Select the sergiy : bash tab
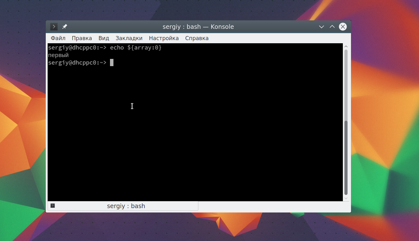 (x=123, y=206)
